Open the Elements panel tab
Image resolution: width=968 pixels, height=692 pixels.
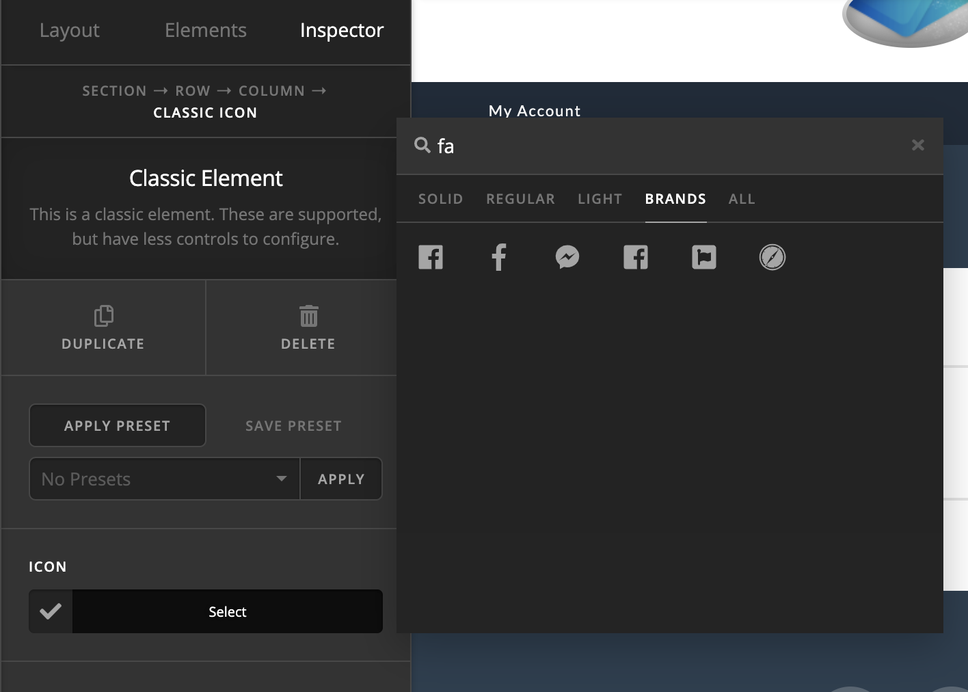(x=206, y=31)
